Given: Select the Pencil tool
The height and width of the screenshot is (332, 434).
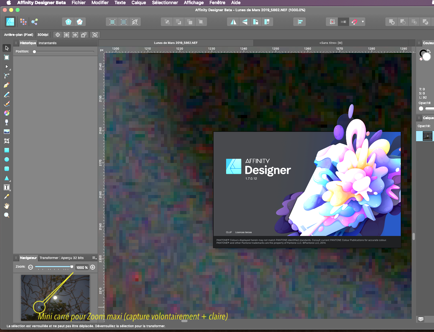Looking at the screenshot, I should pyautogui.click(x=7, y=94).
